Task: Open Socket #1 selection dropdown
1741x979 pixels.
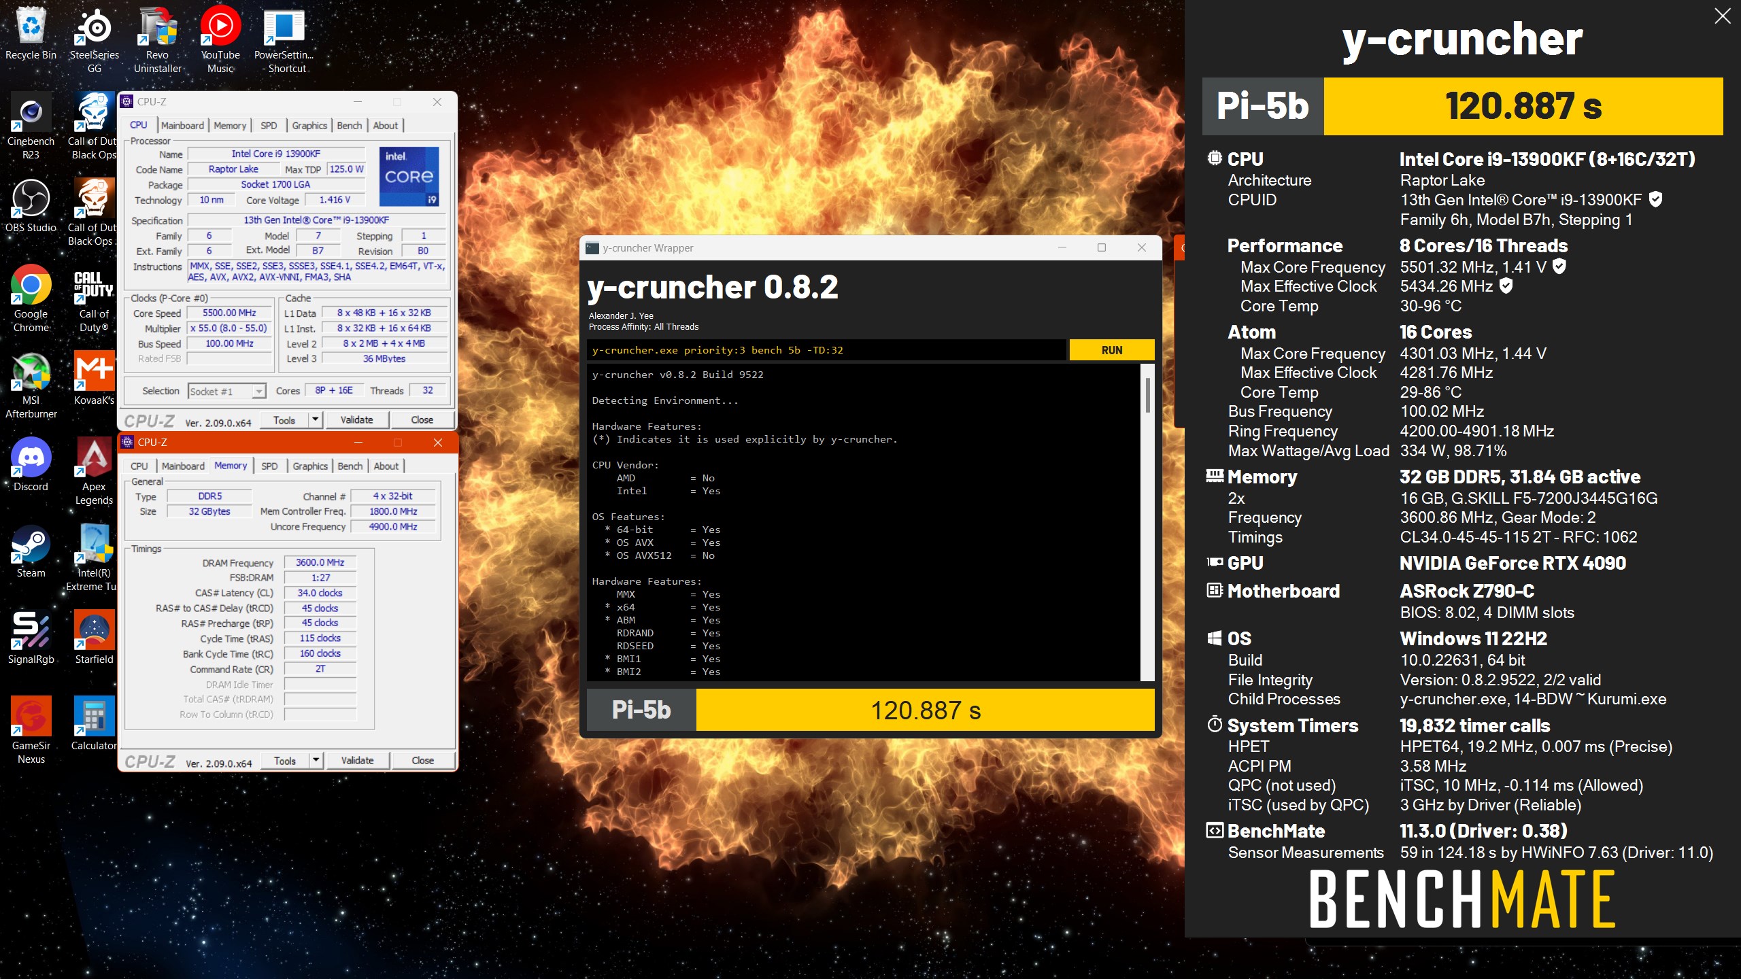Action: [x=226, y=391]
